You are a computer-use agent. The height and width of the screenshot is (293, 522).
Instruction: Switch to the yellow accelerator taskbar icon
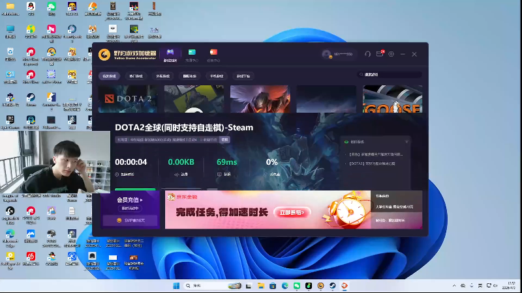(x=320, y=286)
